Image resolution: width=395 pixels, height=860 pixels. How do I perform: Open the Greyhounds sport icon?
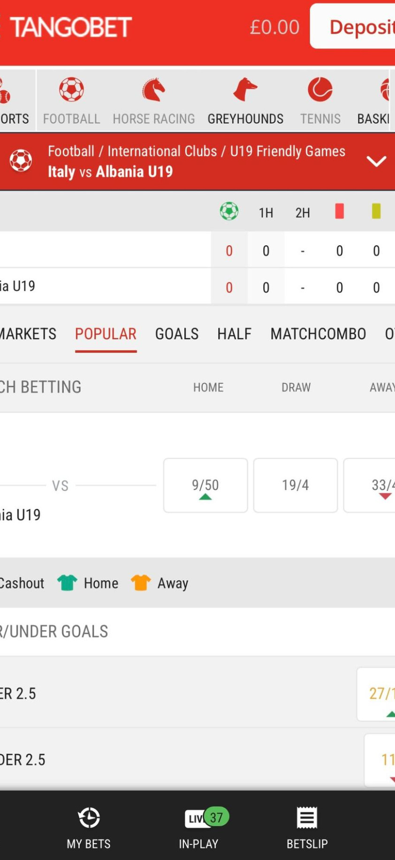[245, 90]
